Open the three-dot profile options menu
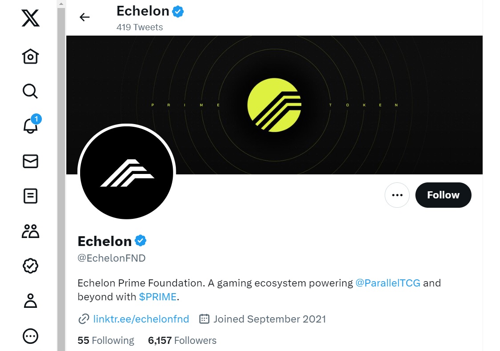500x351 pixels. 397,195
